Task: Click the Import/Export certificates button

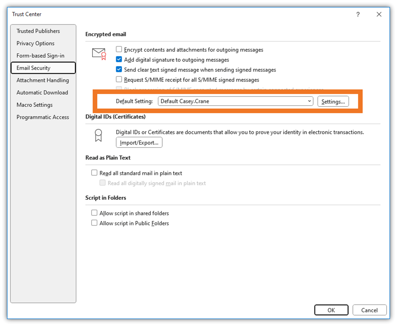Action: (x=139, y=142)
